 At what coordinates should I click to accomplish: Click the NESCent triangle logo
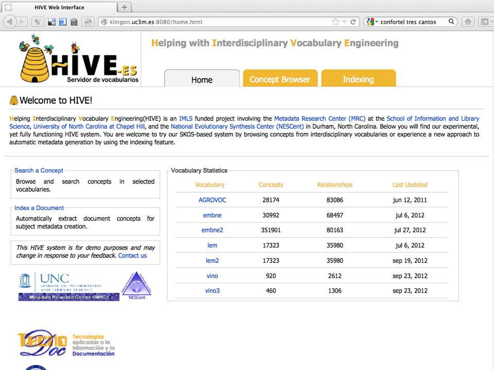(137, 285)
